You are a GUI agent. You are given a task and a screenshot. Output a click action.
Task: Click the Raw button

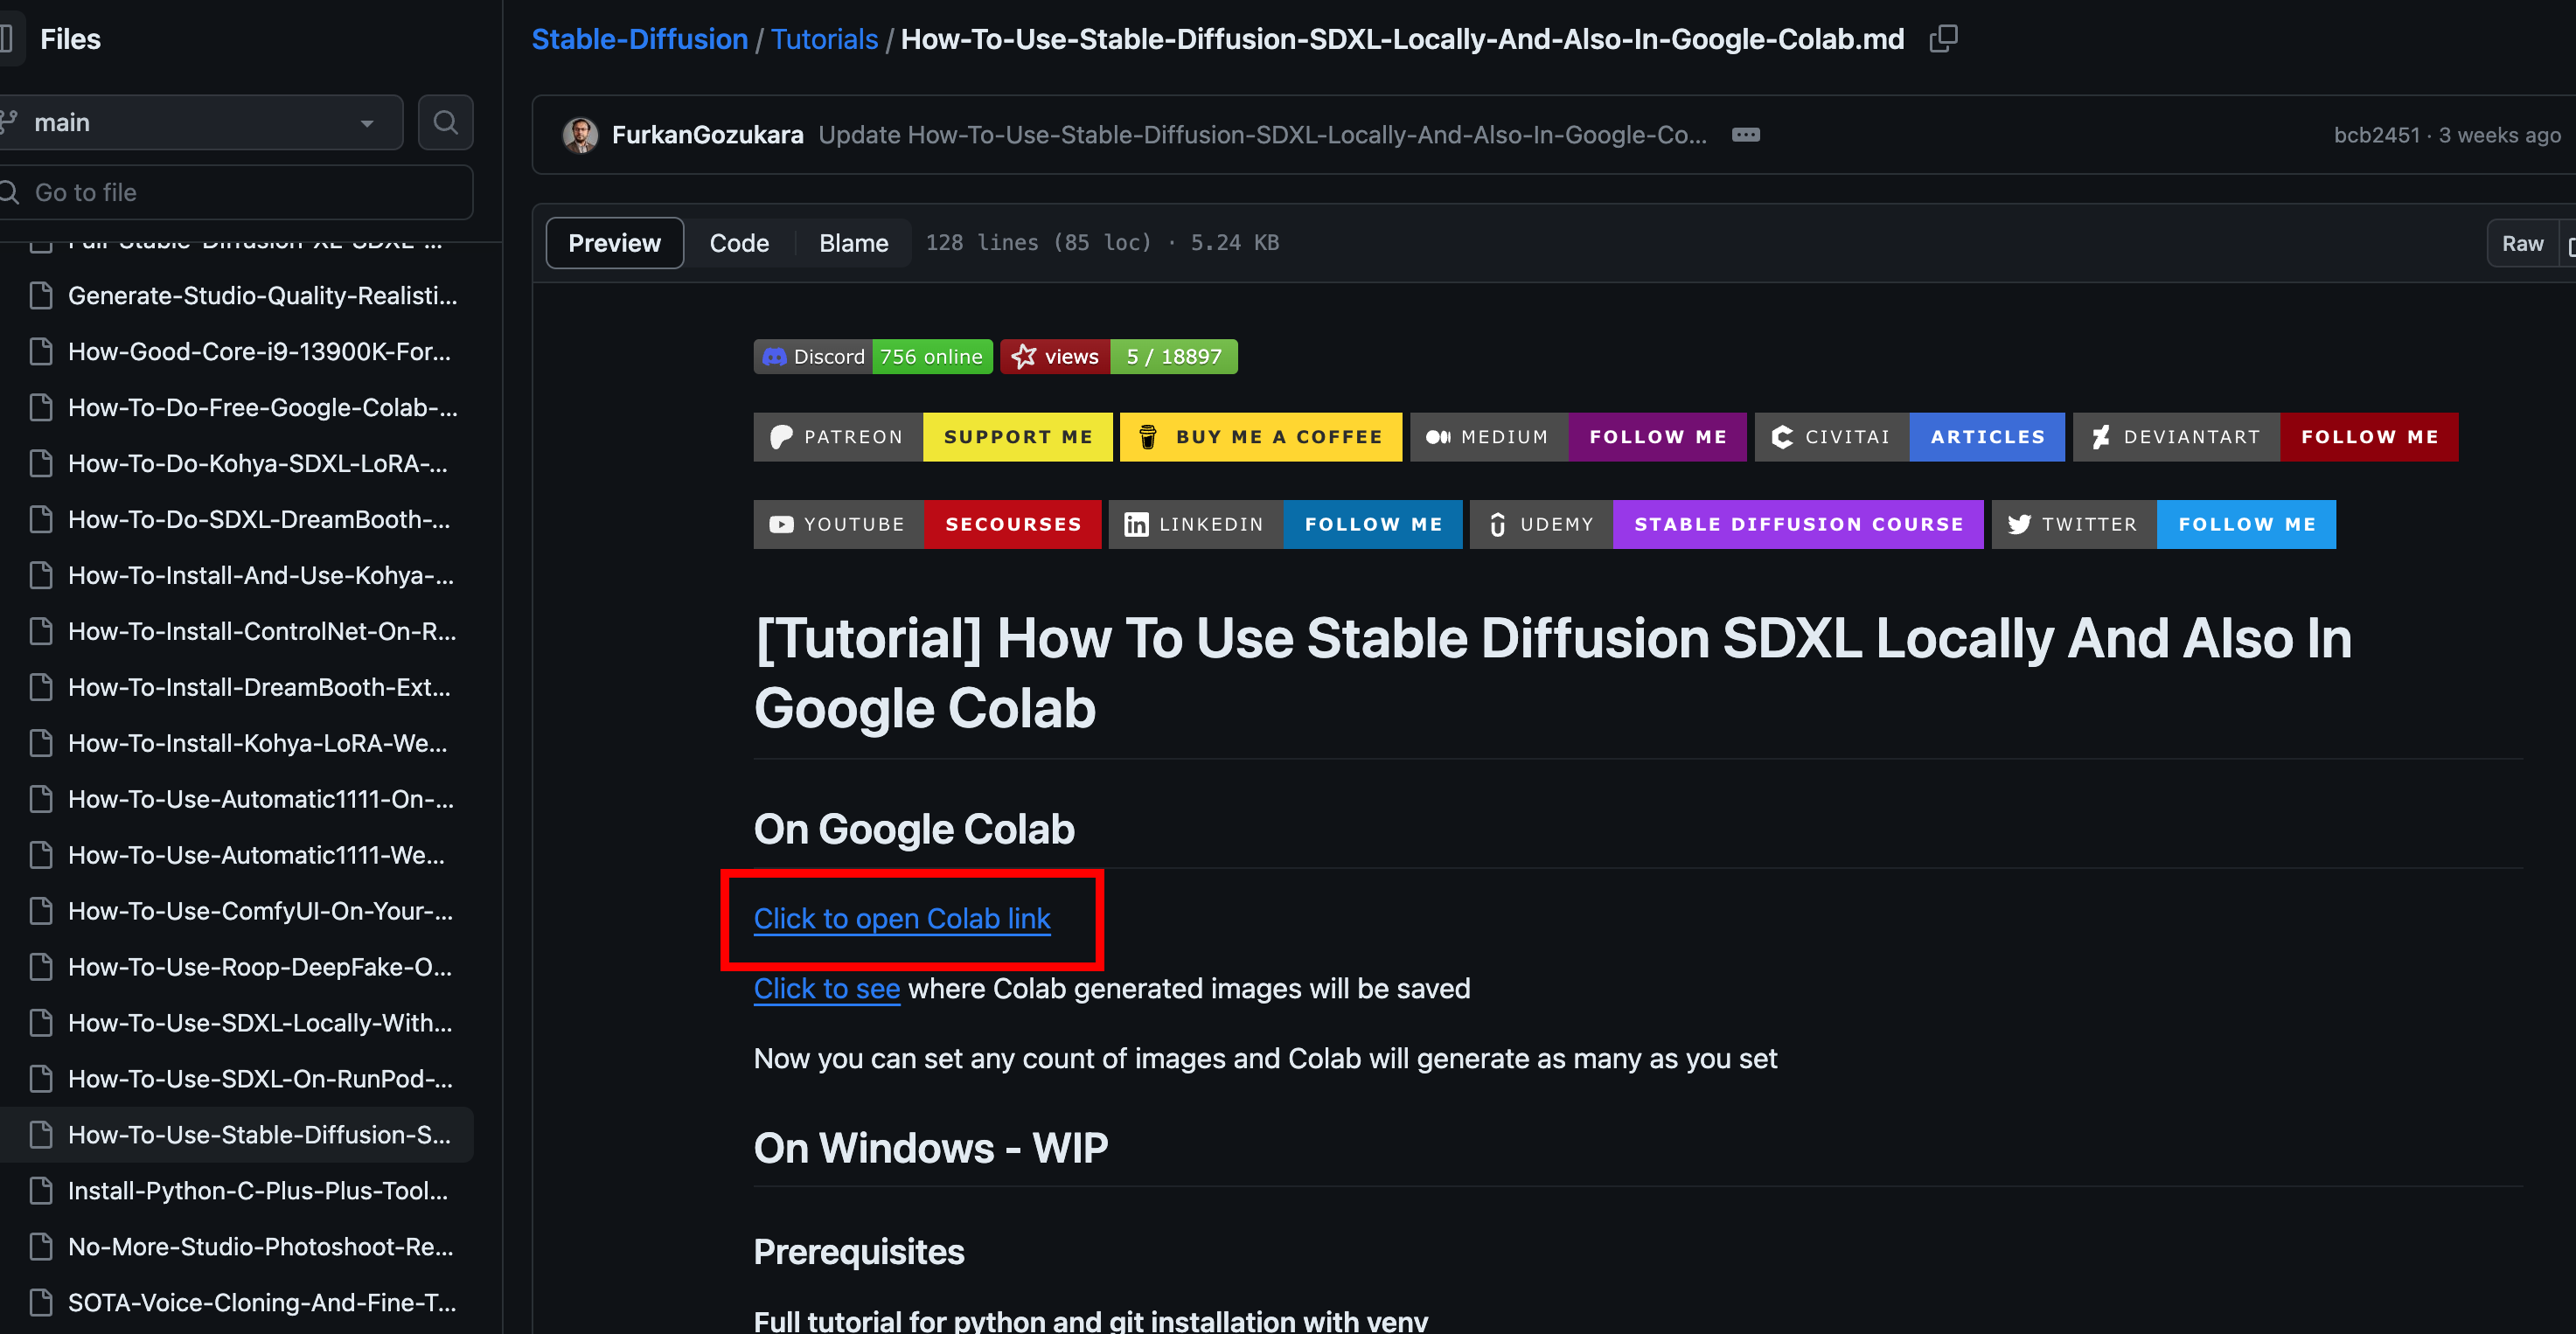point(2521,243)
